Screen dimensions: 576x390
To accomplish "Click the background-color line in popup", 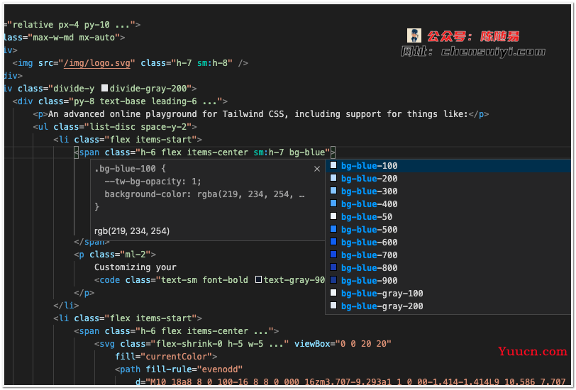I will tap(204, 194).
